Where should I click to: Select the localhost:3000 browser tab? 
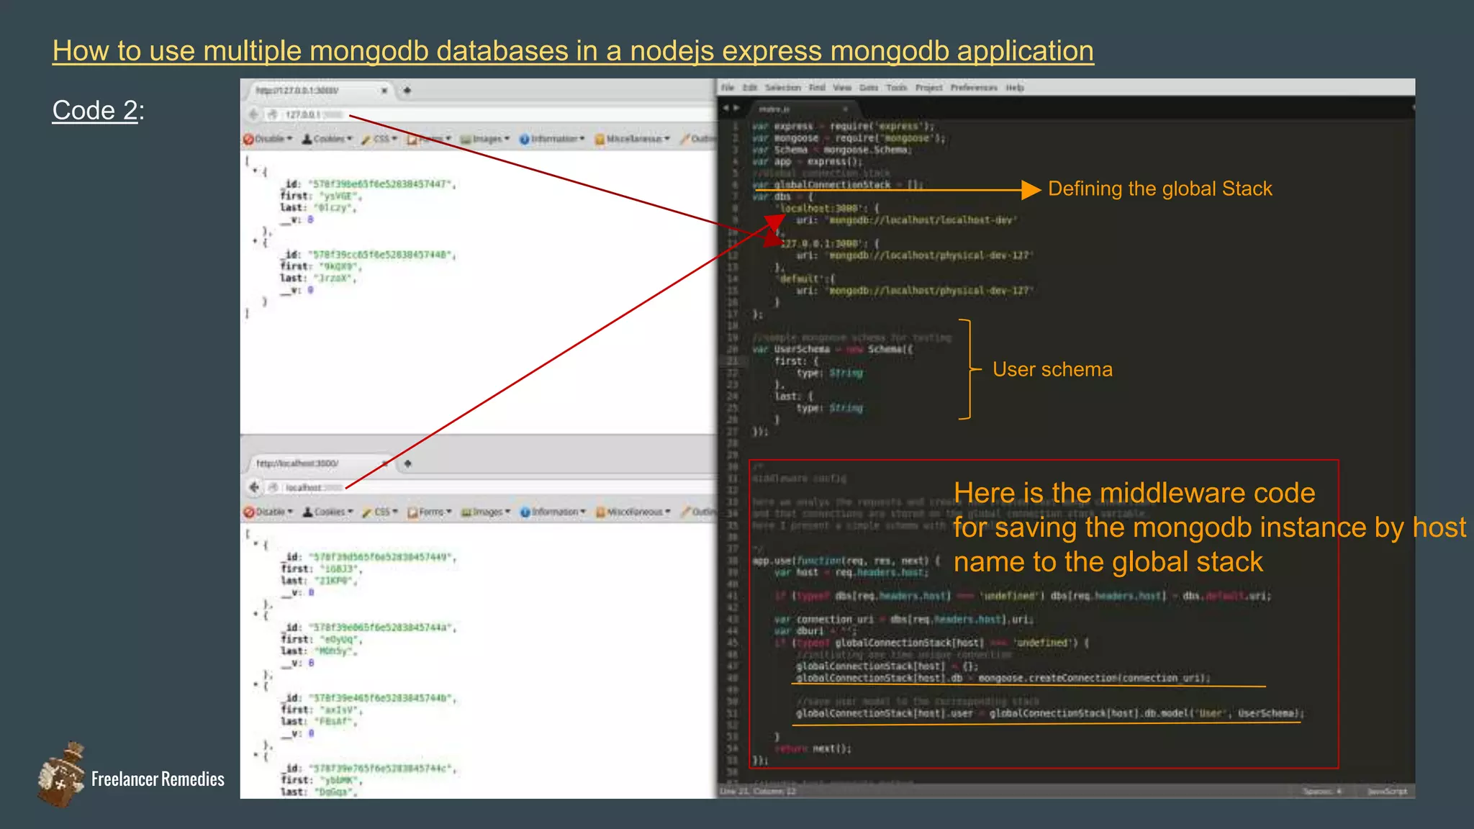[x=320, y=463]
